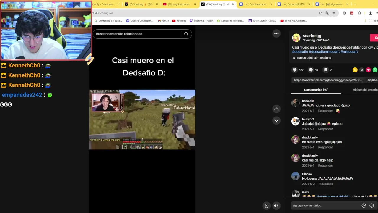Click the Minecraft gameplay video frame
378x213 pixels.
point(142,120)
